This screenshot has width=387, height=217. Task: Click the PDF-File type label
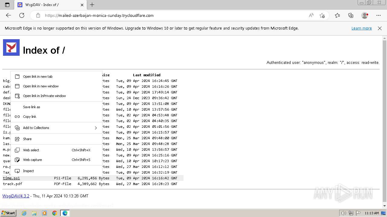pos(63,184)
